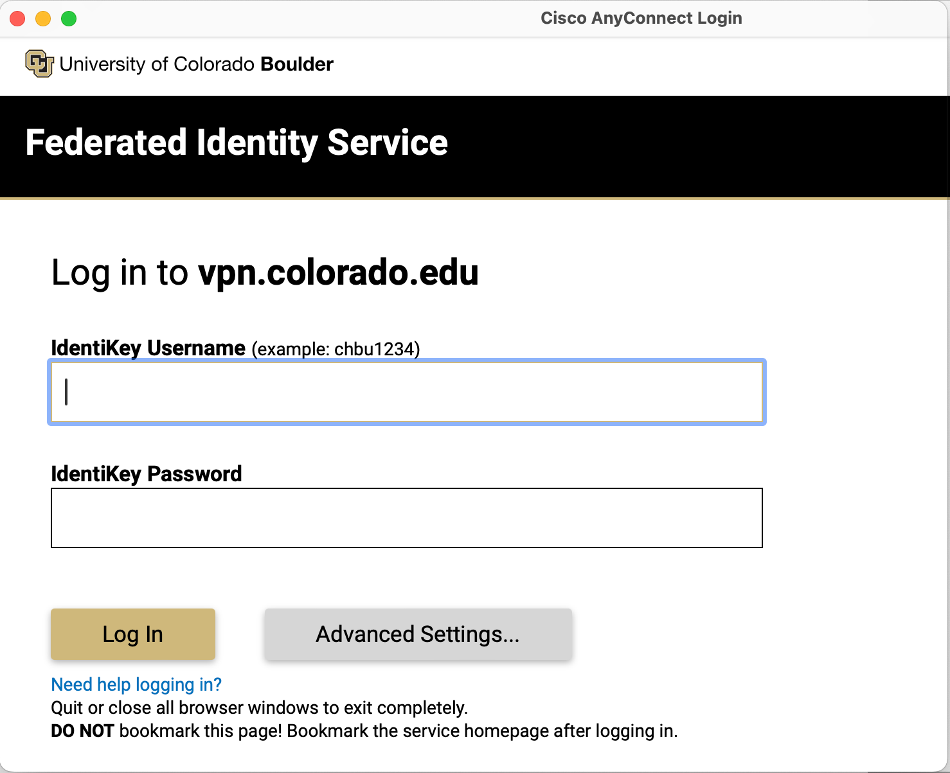Viewport: 950px width, 773px height.
Task: Click the Federated Identity Service banner heading
Action: [236, 143]
